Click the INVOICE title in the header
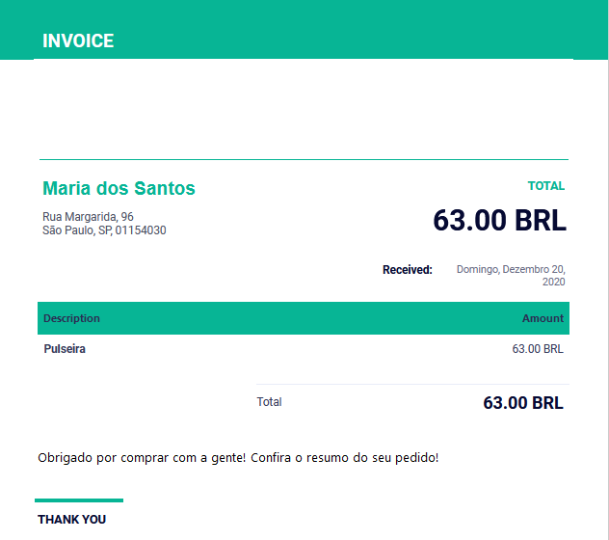This screenshot has height=540, width=609. click(78, 40)
